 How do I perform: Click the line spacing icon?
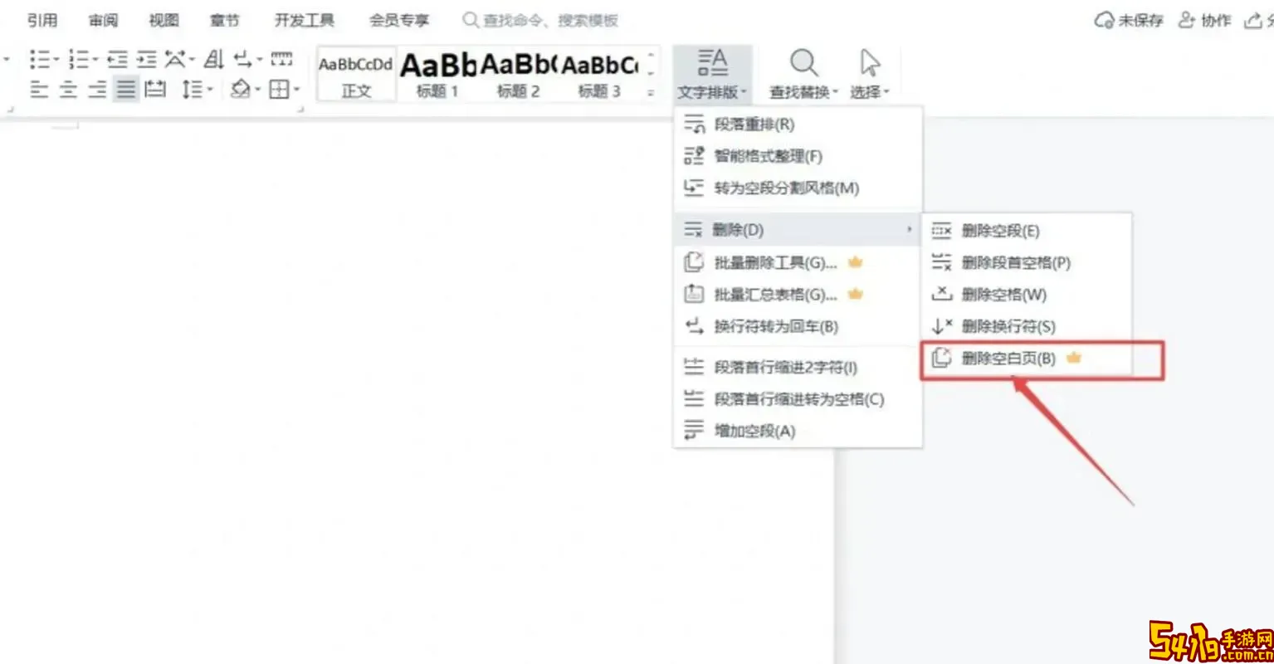192,89
